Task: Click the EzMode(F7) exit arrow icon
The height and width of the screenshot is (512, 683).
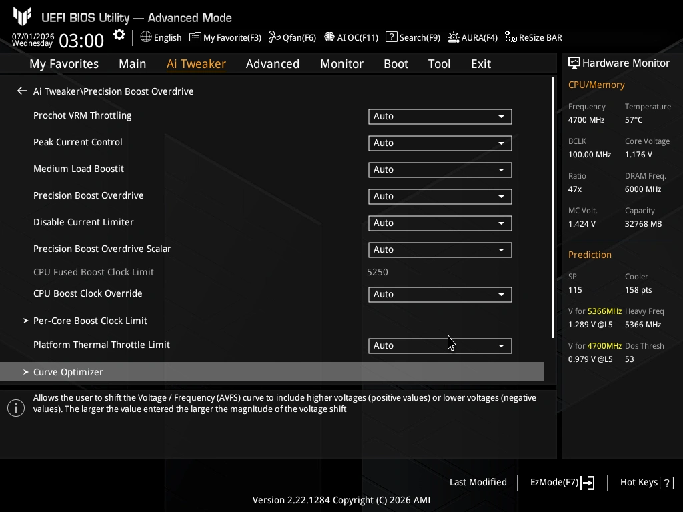Action: tap(588, 483)
